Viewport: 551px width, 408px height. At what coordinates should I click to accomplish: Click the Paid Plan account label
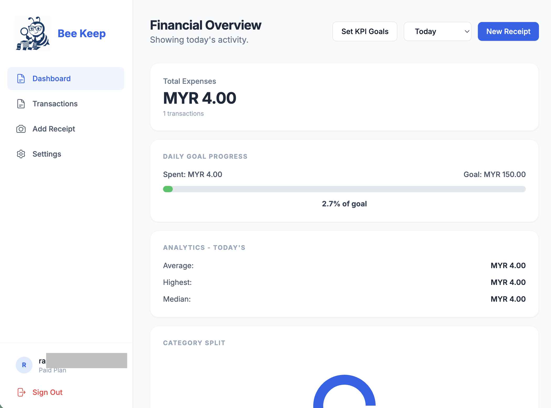52,370
